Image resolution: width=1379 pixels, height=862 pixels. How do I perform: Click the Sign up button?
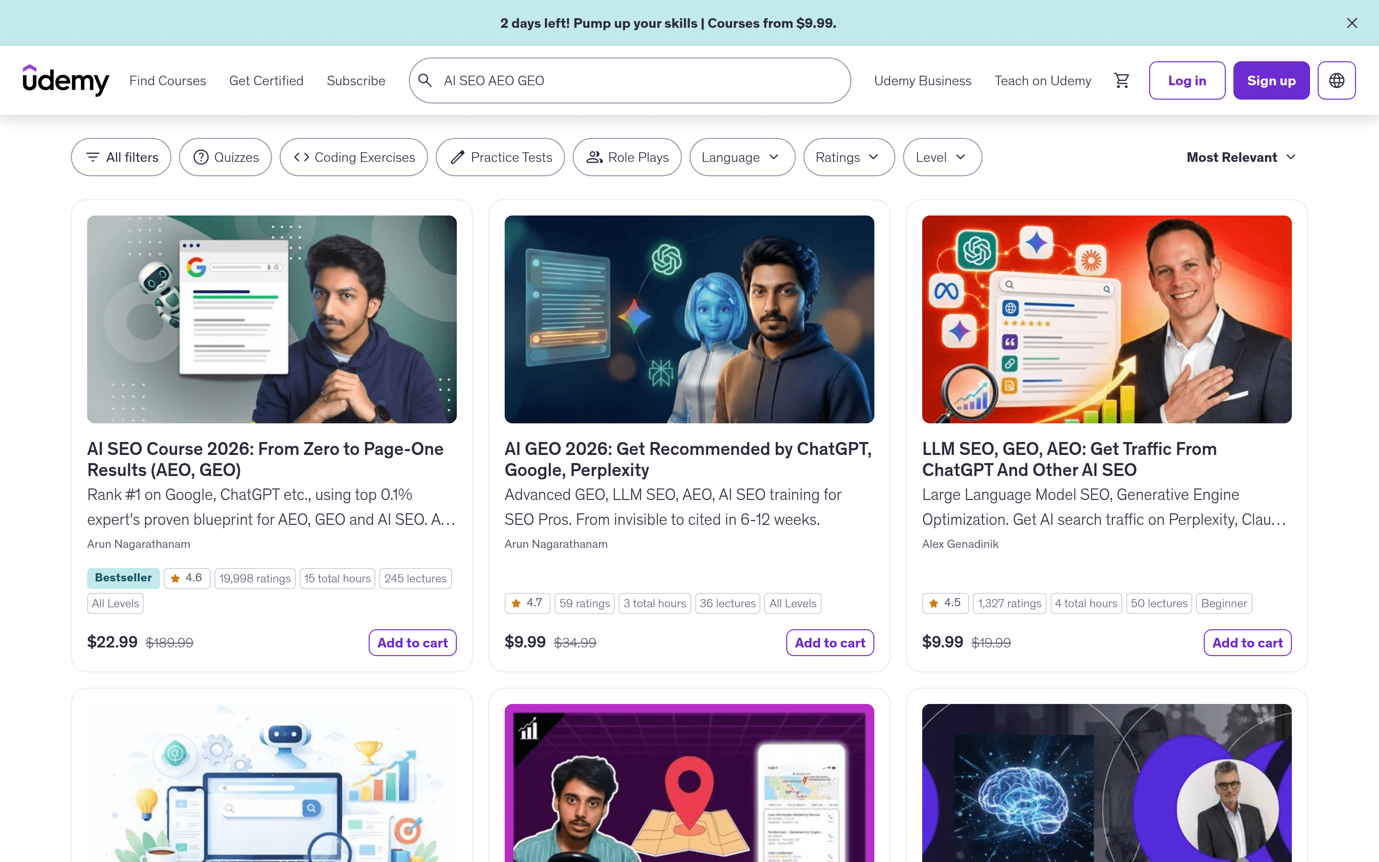tap(1271, 80)
